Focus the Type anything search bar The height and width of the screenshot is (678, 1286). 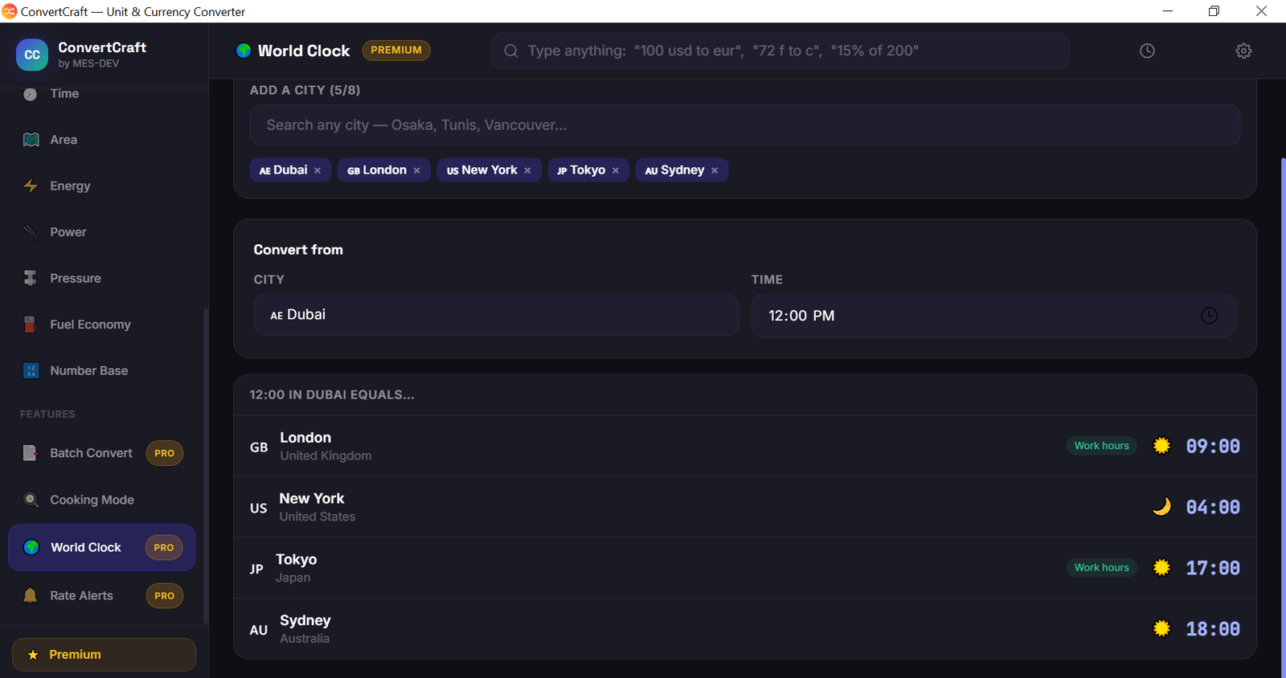(780, 51)
